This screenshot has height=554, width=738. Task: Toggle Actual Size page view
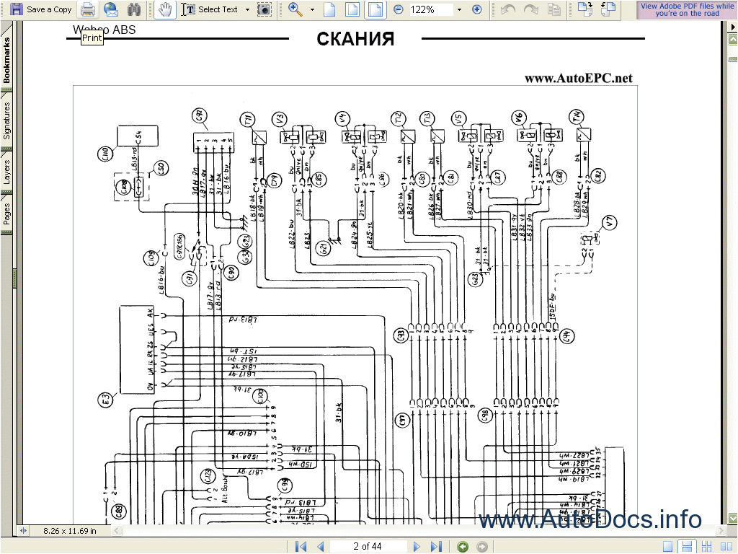(329, 9)
